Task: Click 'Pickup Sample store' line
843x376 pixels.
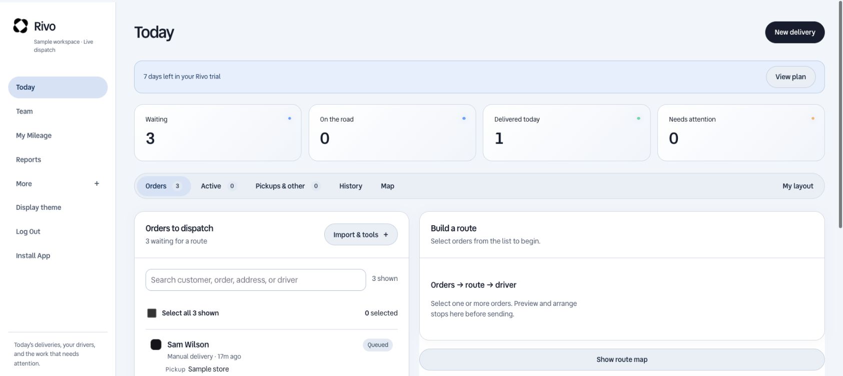Action: tap(197, 369)
